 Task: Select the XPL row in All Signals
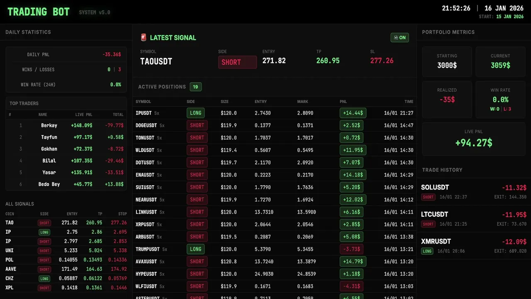point(66,288)
